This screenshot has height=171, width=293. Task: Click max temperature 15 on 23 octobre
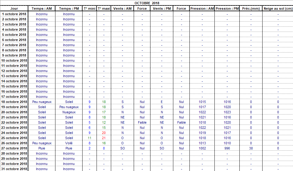tap(104, 128)
